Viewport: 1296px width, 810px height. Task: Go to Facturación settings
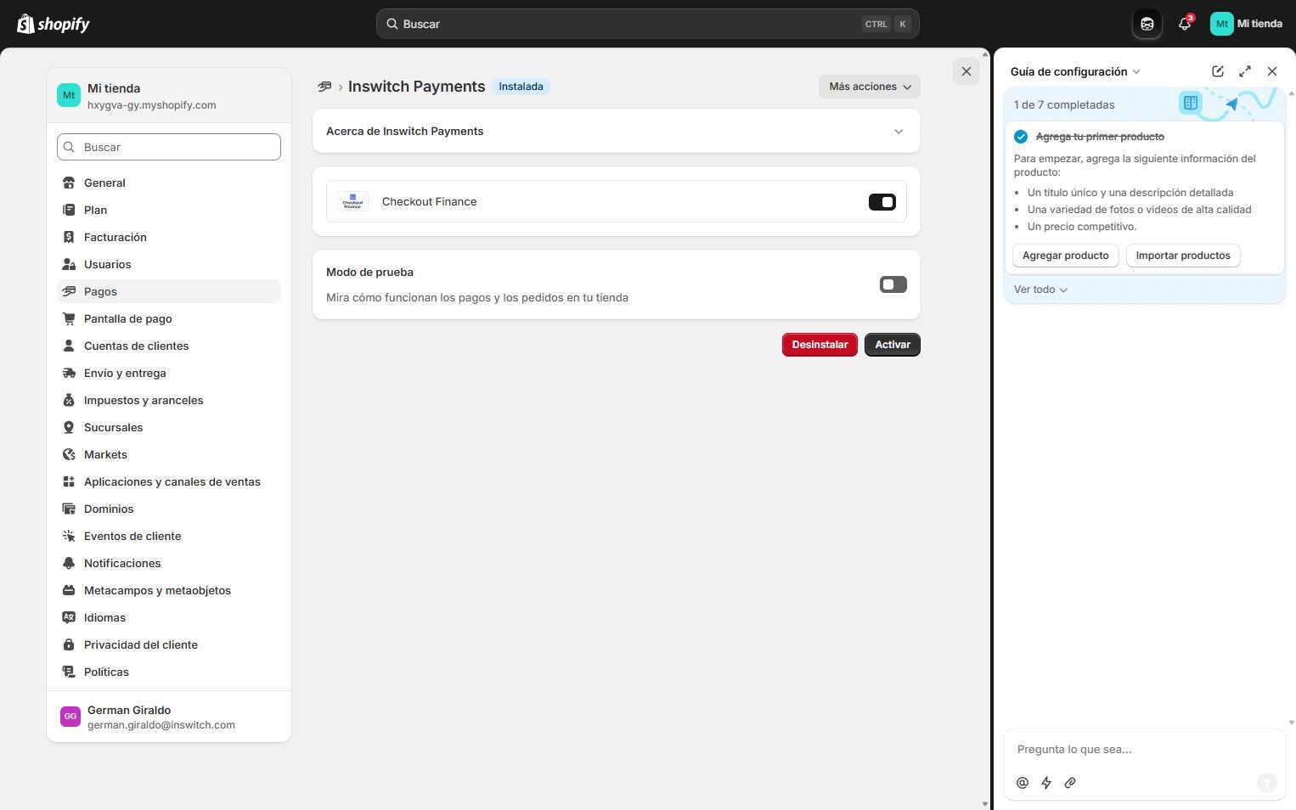(x=169, y=237)
